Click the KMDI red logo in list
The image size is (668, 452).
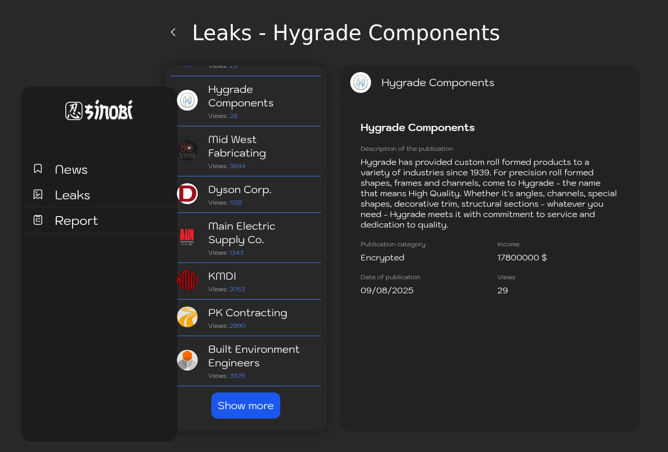(187, 280)
